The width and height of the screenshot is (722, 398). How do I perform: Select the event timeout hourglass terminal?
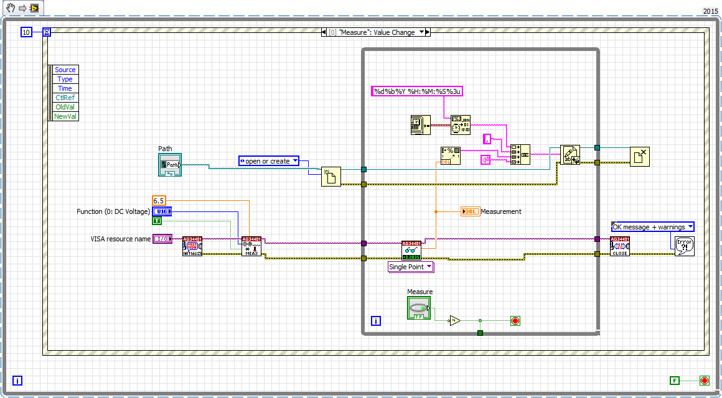tap(47, 32)
